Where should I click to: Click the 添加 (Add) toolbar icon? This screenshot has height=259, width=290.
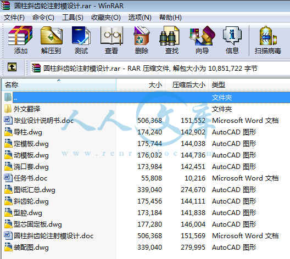pyautogui.click(x=20, y=36)
